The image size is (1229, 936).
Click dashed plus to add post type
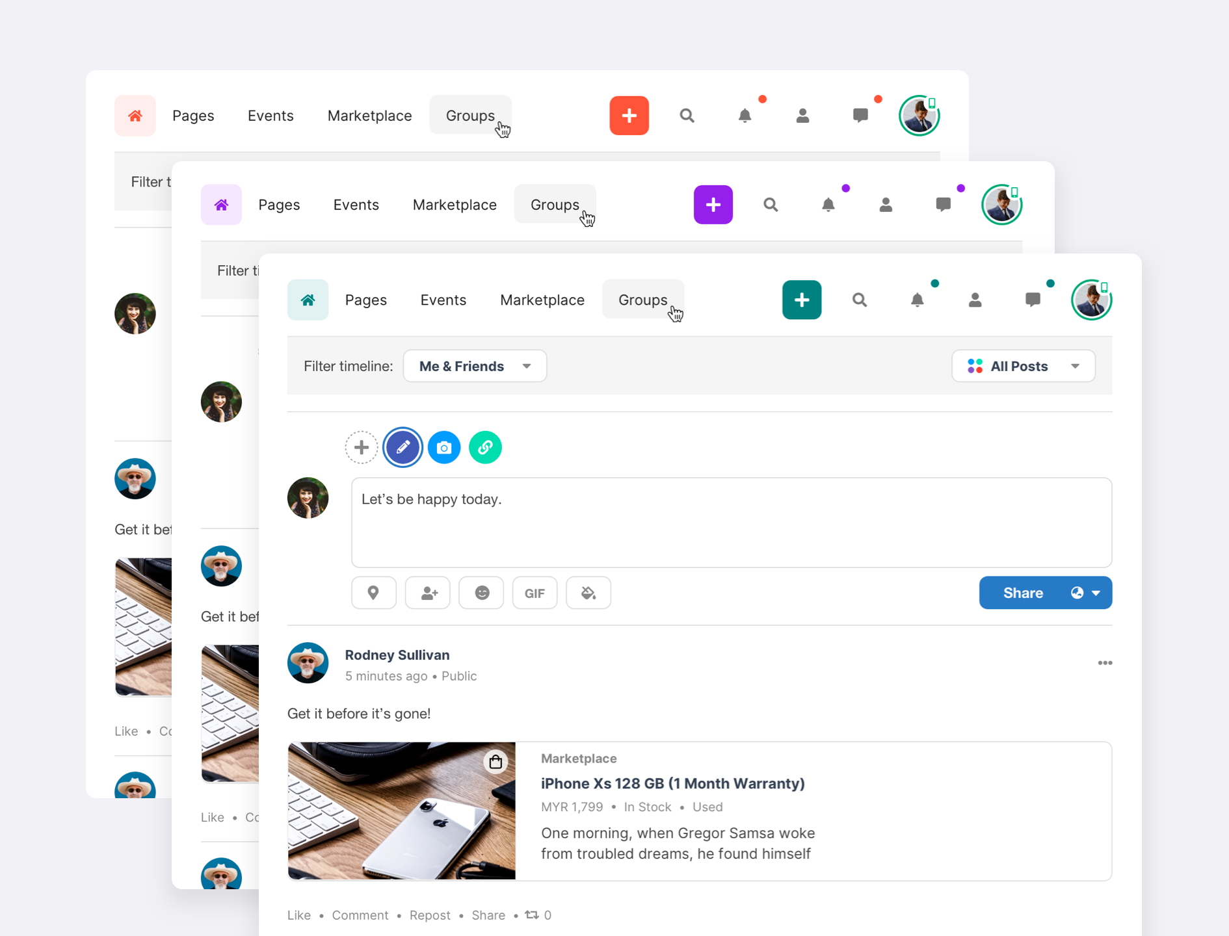[x=362, y=447]
